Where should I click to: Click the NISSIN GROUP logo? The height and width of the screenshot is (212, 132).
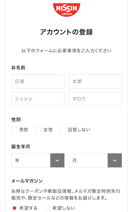[67, 10]
